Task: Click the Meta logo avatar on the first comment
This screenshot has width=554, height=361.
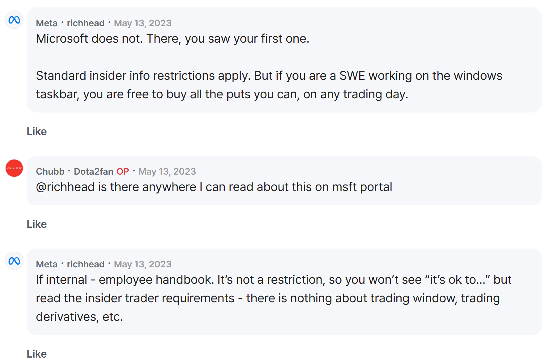Action: [14, 20]
